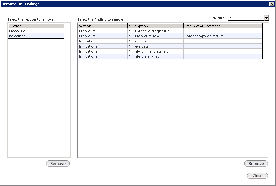Click the Section header of the section list
Screen dimensions: 276x186
[x=36, y=26]
